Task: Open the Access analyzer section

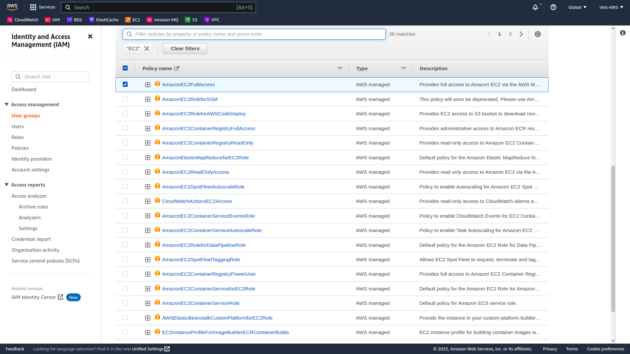Action: pos(29,196)
